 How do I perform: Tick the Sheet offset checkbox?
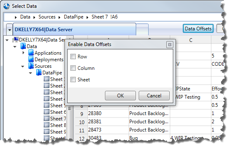pos(73,80)
